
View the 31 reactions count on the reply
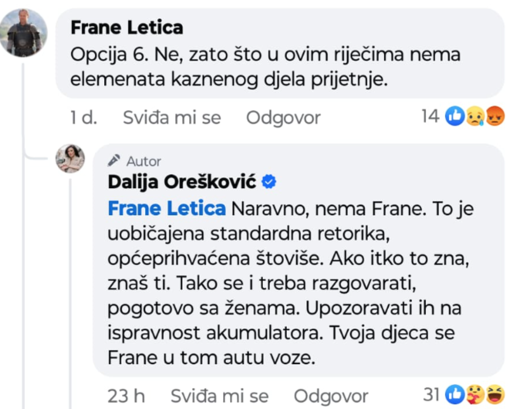[431, 395]
